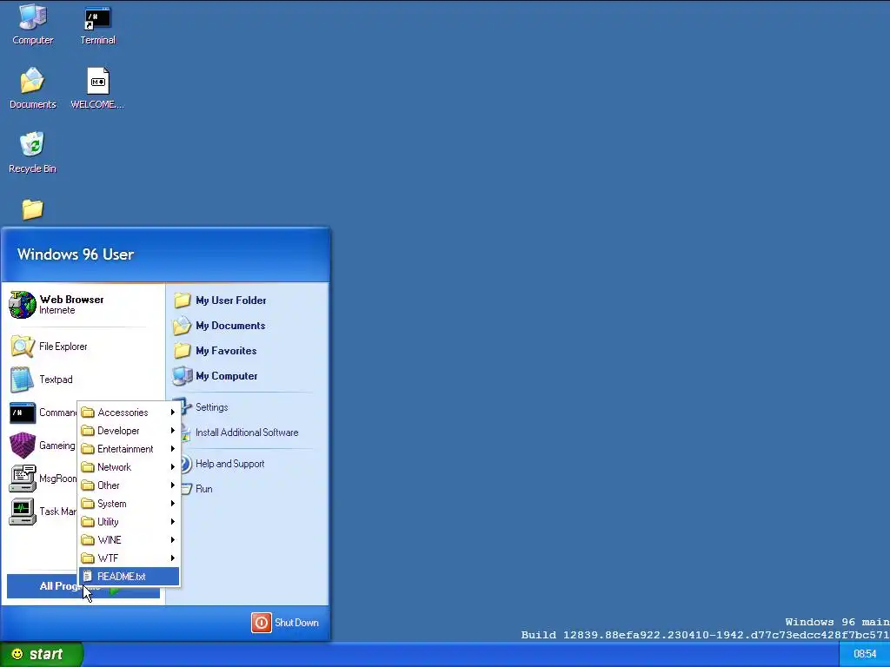Click the Gameing purple cube icon
Screen dimensions: 890x667
[x=22, y=446]
